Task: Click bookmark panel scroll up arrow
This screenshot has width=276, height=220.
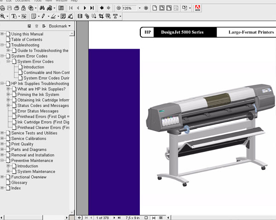Action: tap(72, 33)
